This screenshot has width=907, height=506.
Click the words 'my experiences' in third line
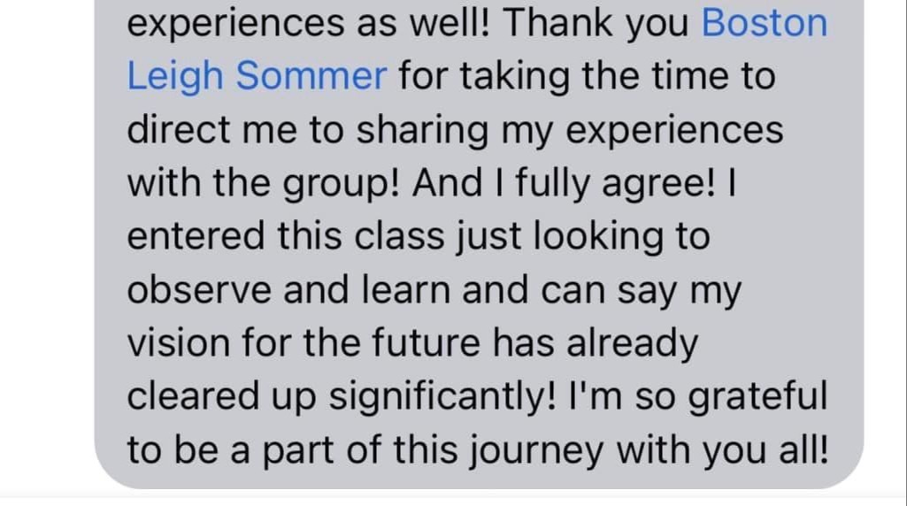click(x=642, y=131)
